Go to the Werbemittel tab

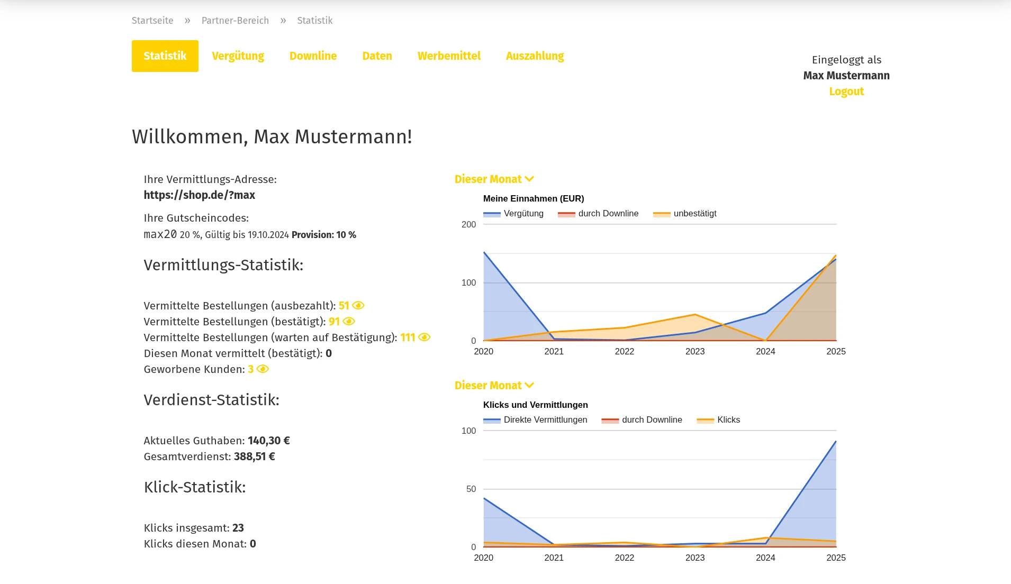[449, 56]
